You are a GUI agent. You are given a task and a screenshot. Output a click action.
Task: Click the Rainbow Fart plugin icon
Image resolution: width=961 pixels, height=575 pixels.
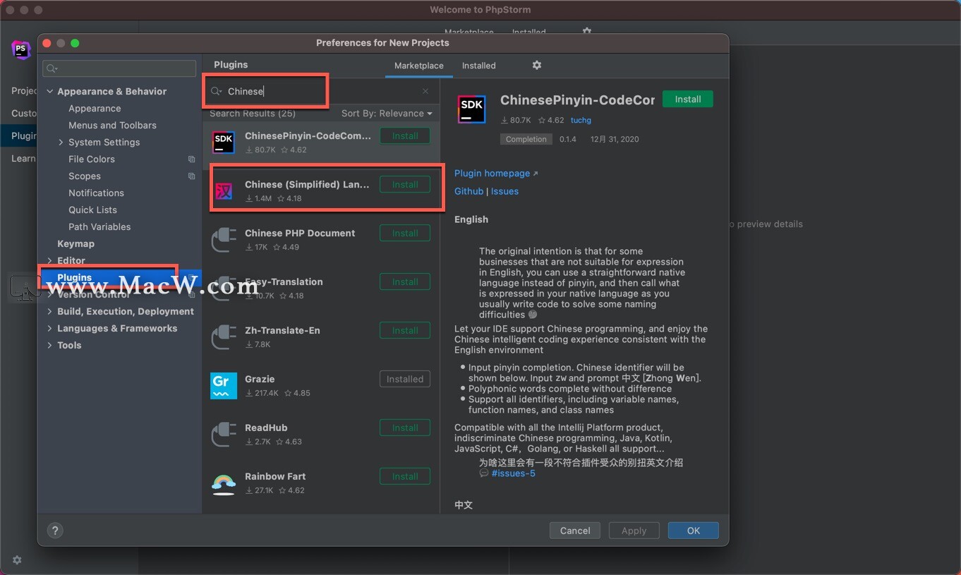tap(224, 483)
